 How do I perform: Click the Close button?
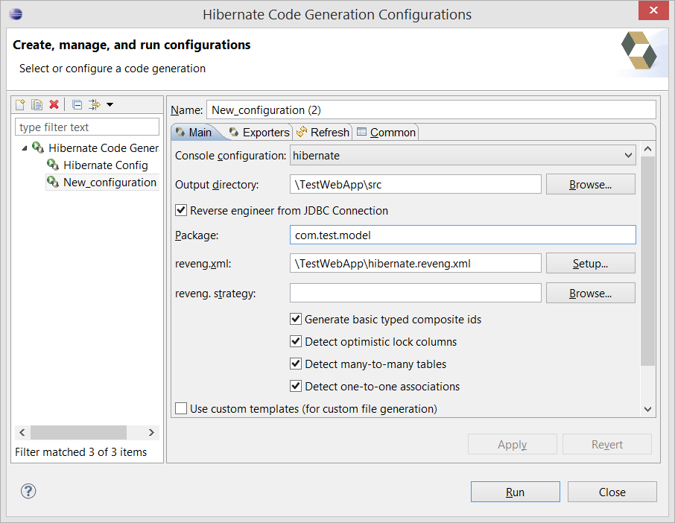click(612, 492)
